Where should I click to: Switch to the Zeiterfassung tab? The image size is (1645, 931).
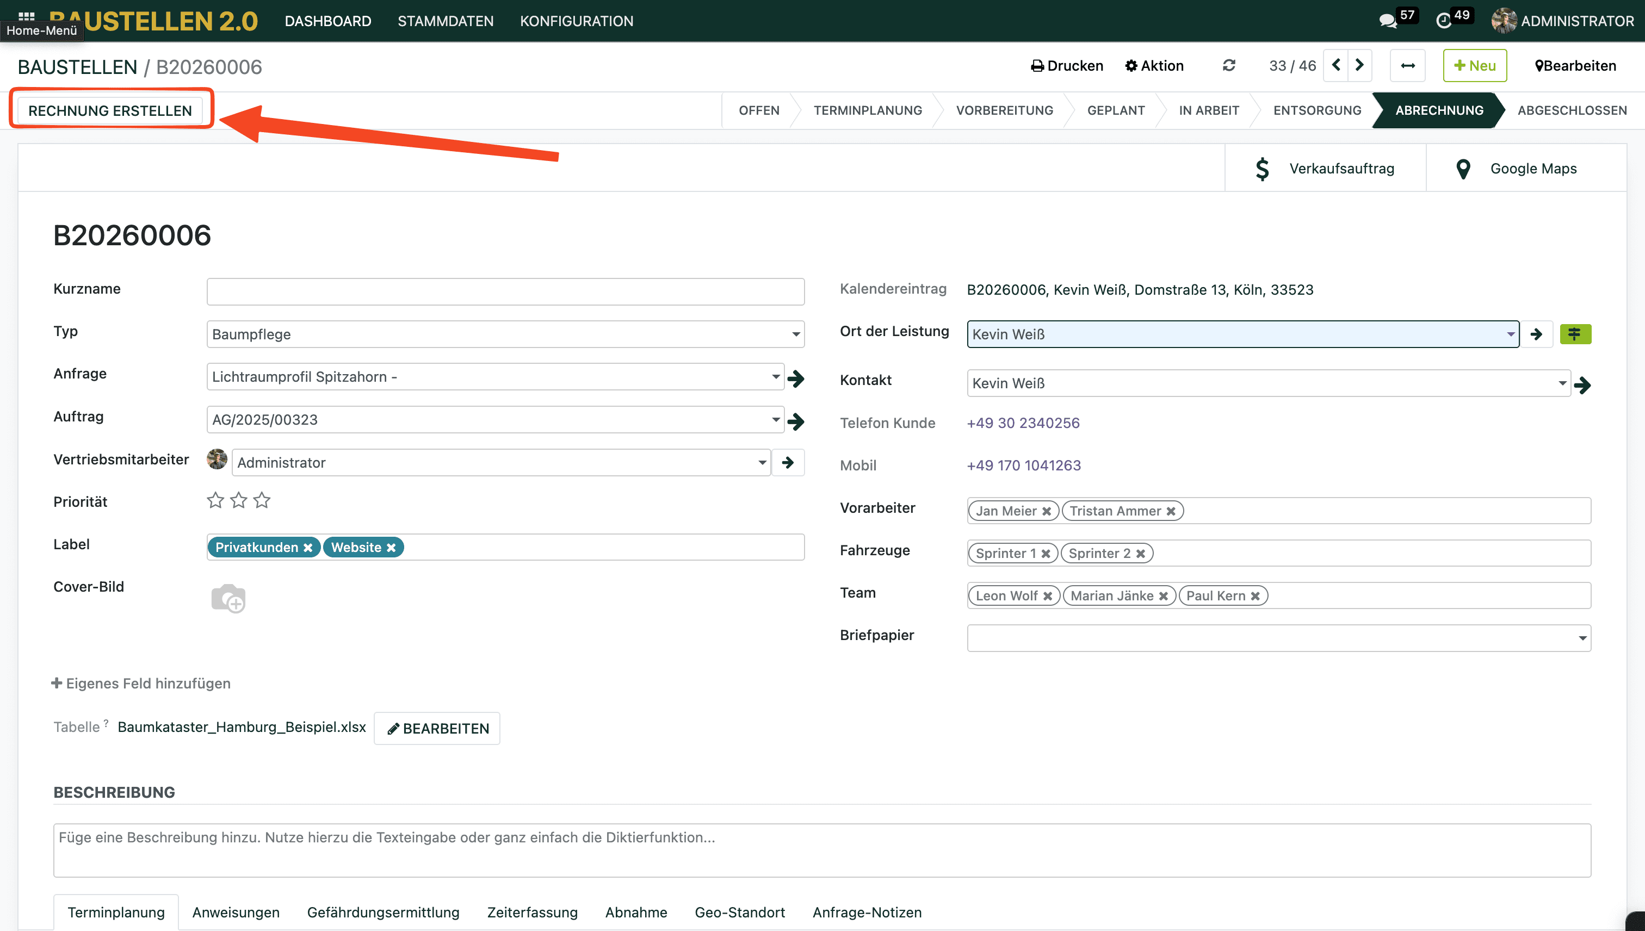point(532,913)
